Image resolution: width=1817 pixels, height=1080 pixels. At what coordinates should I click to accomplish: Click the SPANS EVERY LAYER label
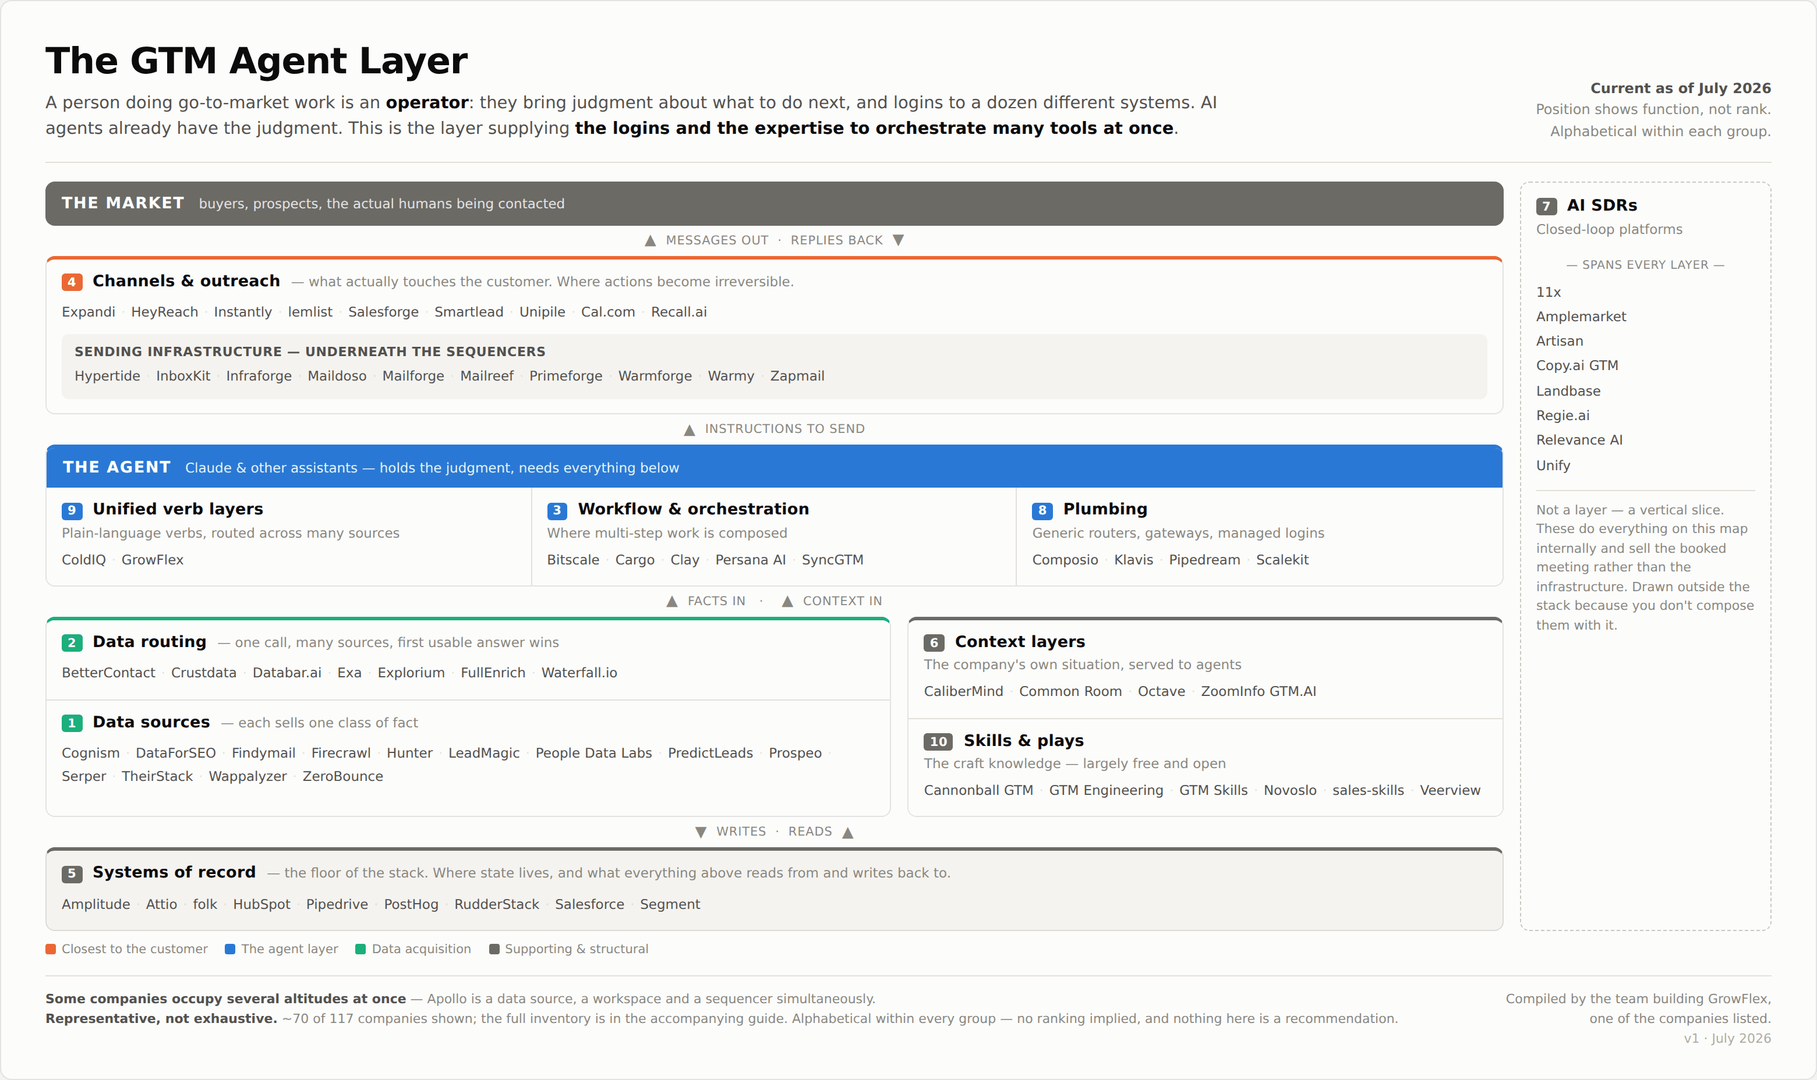click(1645, 265)
